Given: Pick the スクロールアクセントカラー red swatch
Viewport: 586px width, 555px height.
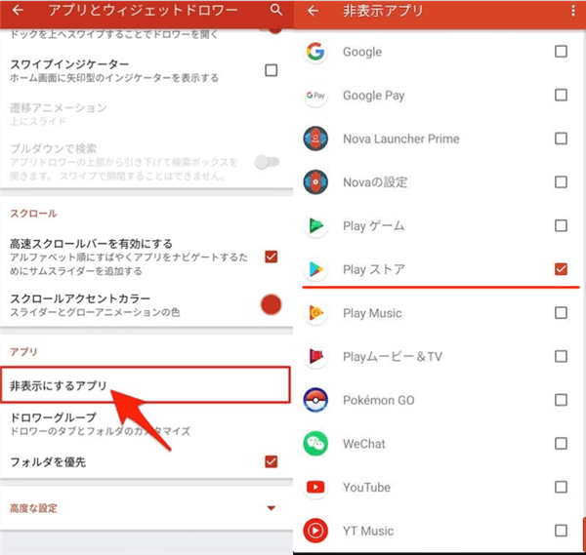Looking at the screenshot, I should point(271,304).
